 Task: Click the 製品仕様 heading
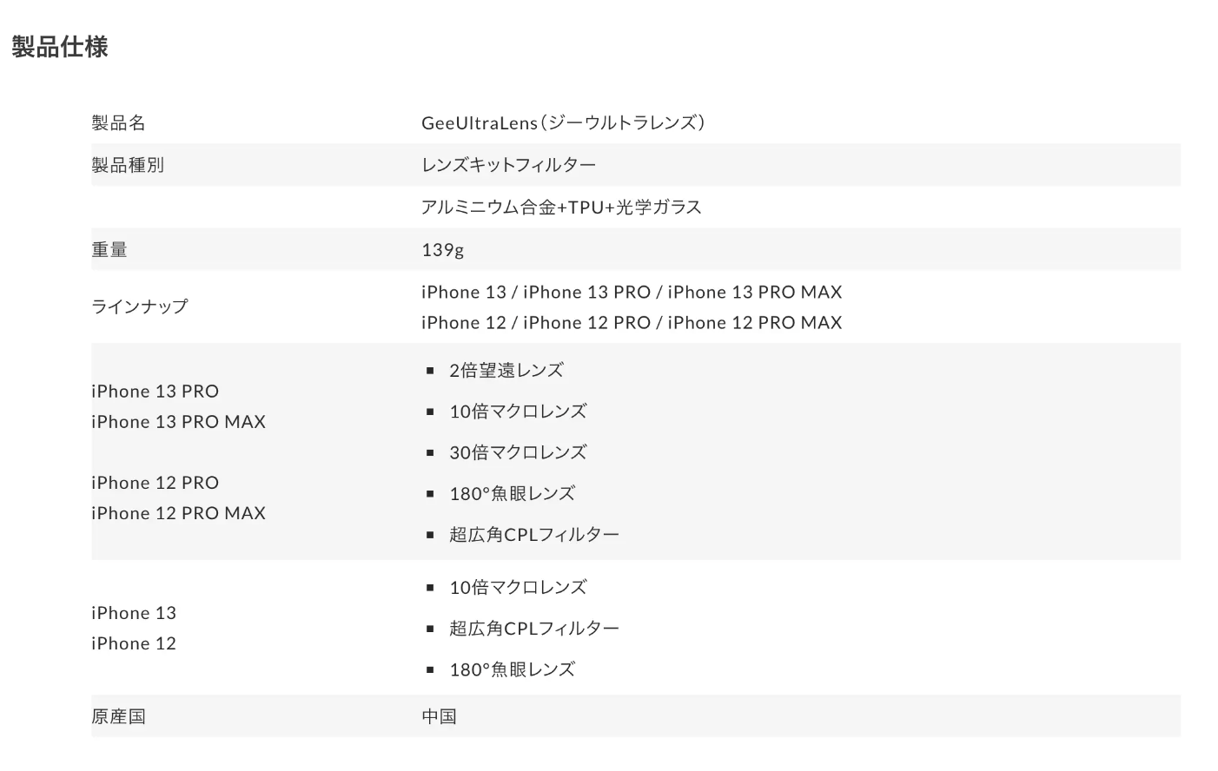(x=60, y=47)
